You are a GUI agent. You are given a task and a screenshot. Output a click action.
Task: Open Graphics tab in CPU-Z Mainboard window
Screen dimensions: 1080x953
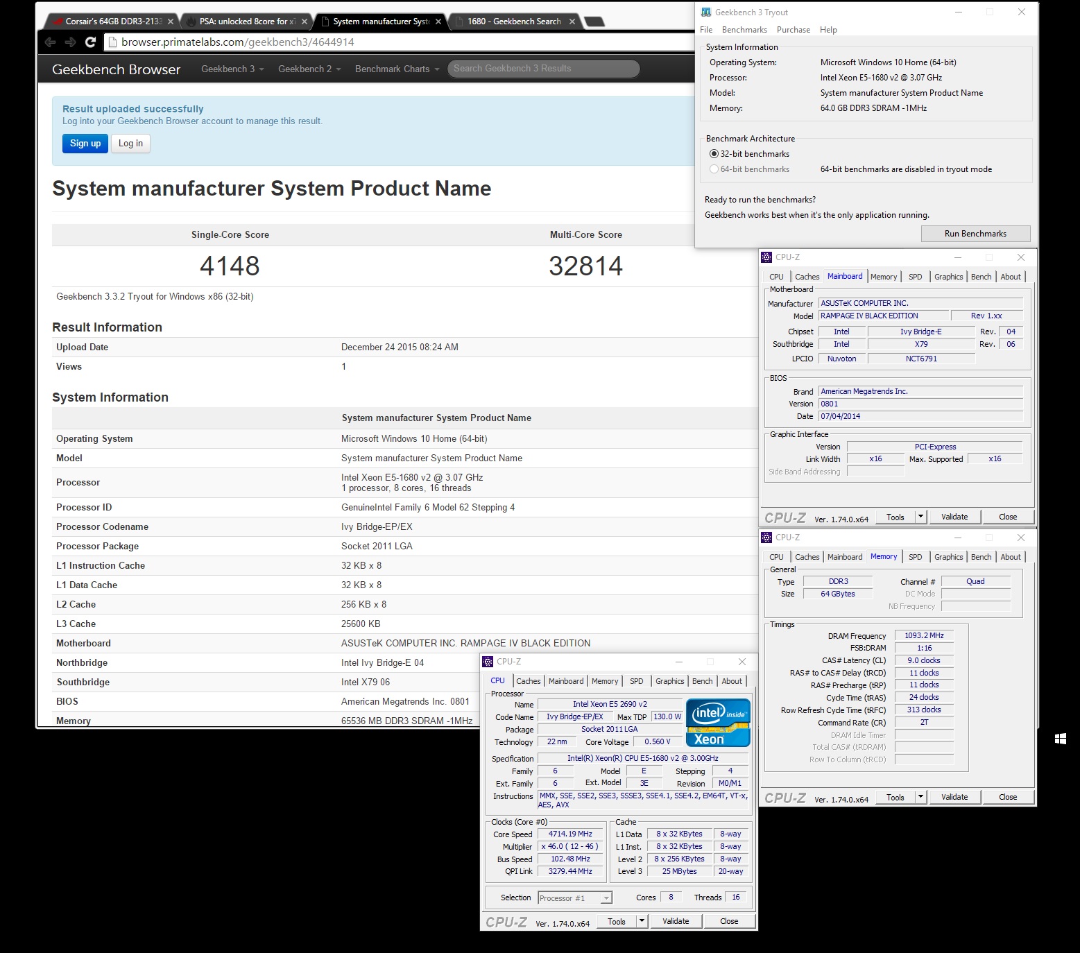click(948, 277)
